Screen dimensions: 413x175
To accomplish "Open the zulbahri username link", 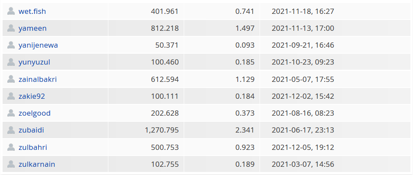I will [x=33, y=147].
